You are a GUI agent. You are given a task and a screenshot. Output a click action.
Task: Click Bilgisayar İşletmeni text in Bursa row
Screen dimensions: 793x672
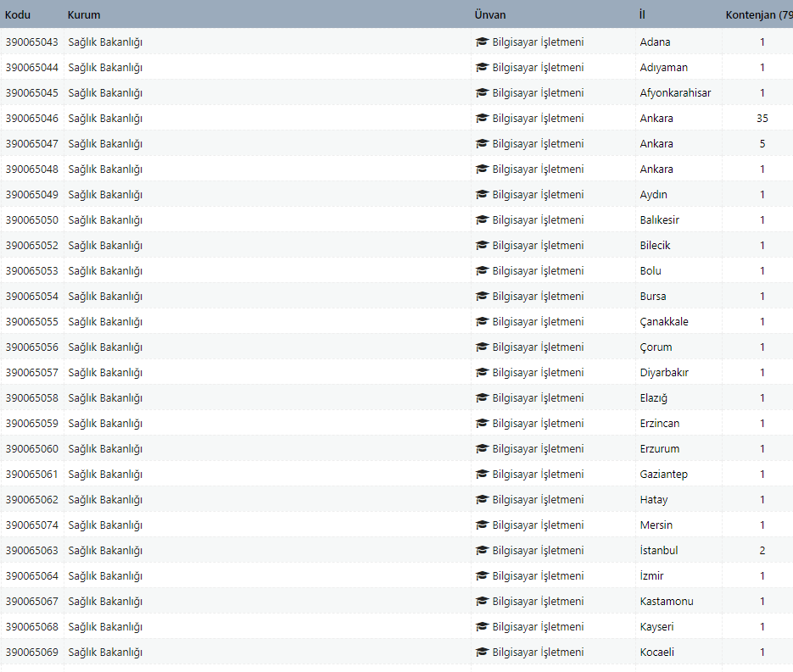(538, 297)
